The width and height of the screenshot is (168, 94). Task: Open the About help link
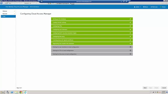point(146,7)
